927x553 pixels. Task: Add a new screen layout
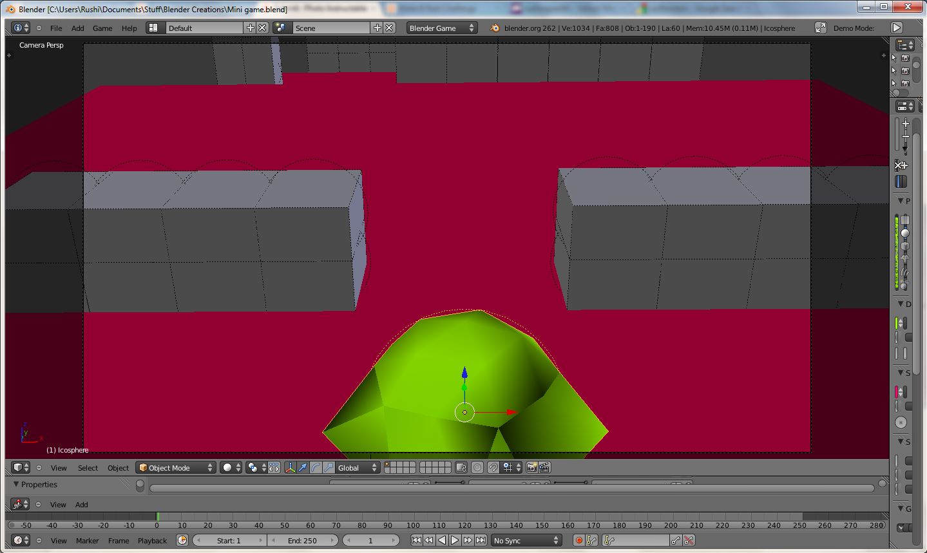coord(251,28)
